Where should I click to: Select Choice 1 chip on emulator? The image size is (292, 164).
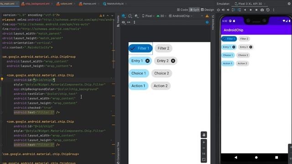point(228,55)
